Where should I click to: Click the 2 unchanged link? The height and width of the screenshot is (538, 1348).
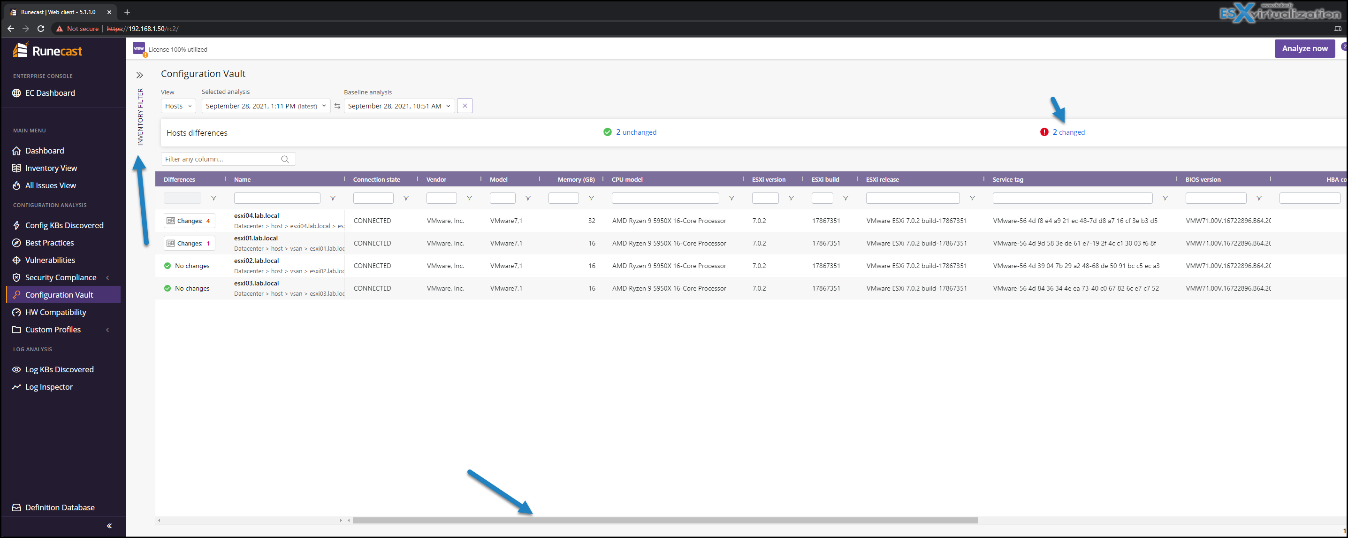coord(636,132)
